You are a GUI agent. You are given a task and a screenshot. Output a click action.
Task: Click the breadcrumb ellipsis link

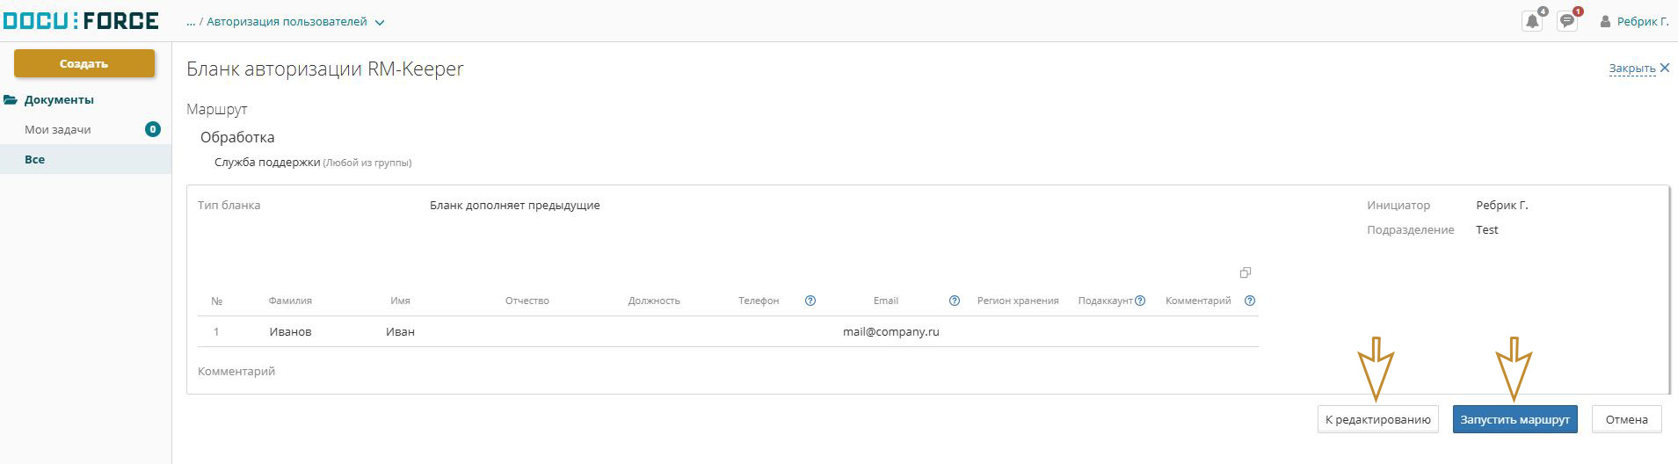tap(191, 22)
